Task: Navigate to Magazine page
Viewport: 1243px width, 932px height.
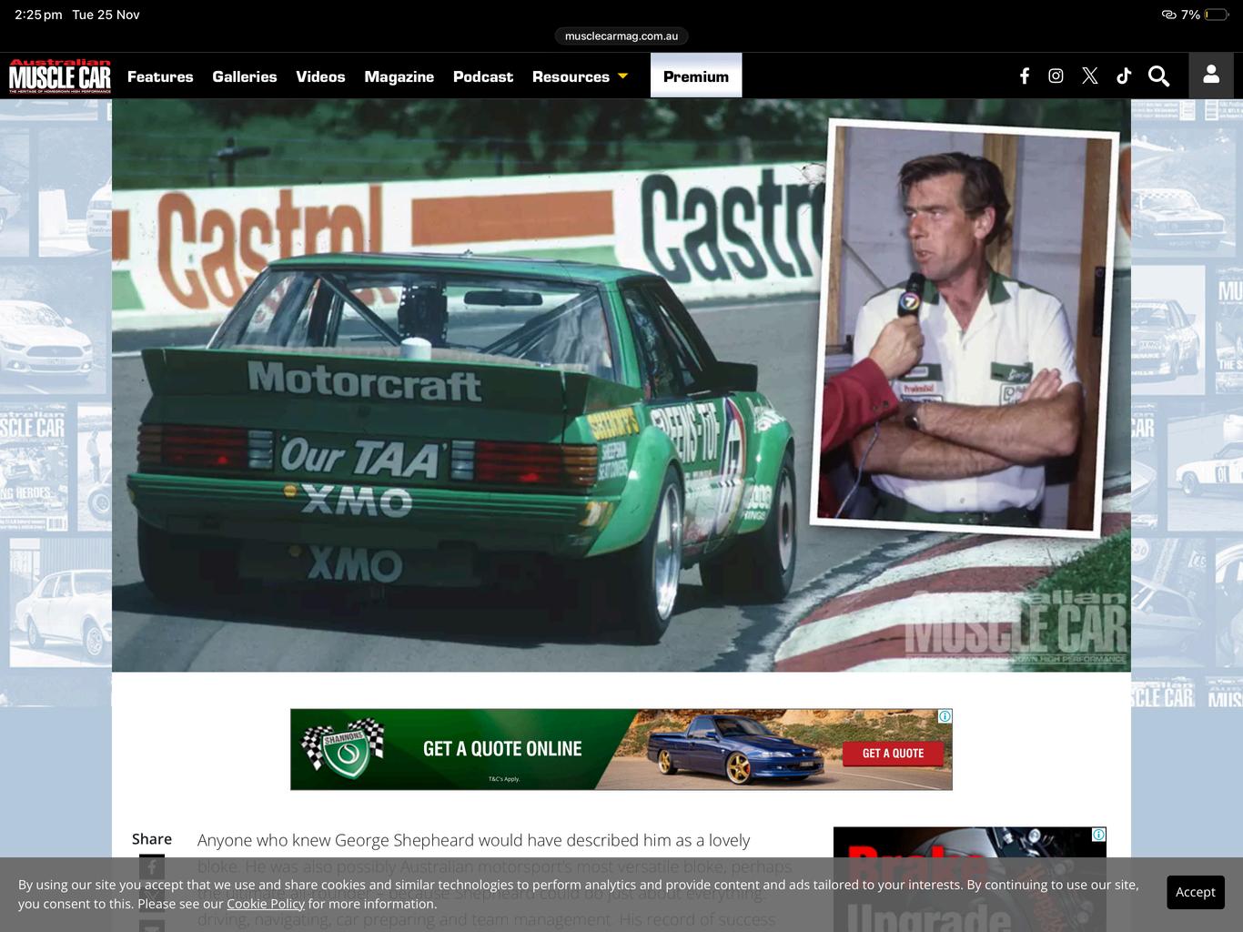Action: [x=399, y=76]
